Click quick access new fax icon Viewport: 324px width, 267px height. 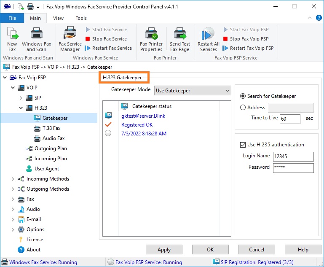(x=21, y=7)
